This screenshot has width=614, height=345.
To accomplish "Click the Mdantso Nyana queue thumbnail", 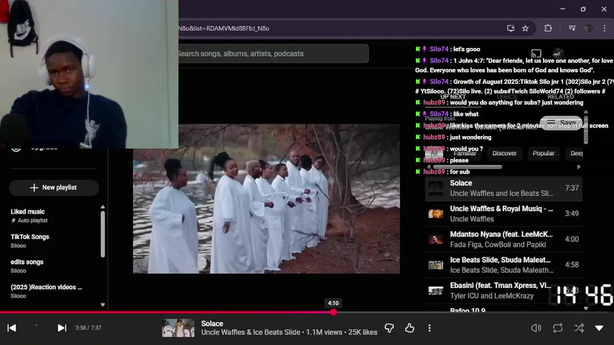I will click(436, 239).
